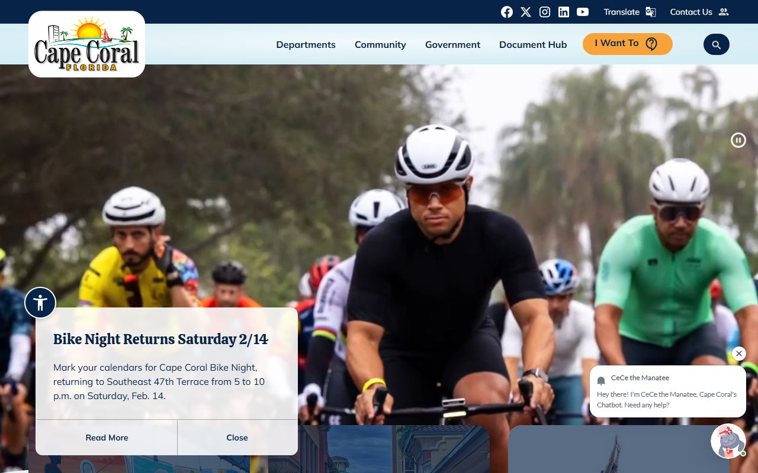Click the notification bell in chat bubble
This screenshot has width=758, height=473.
[x=601, y=380]
